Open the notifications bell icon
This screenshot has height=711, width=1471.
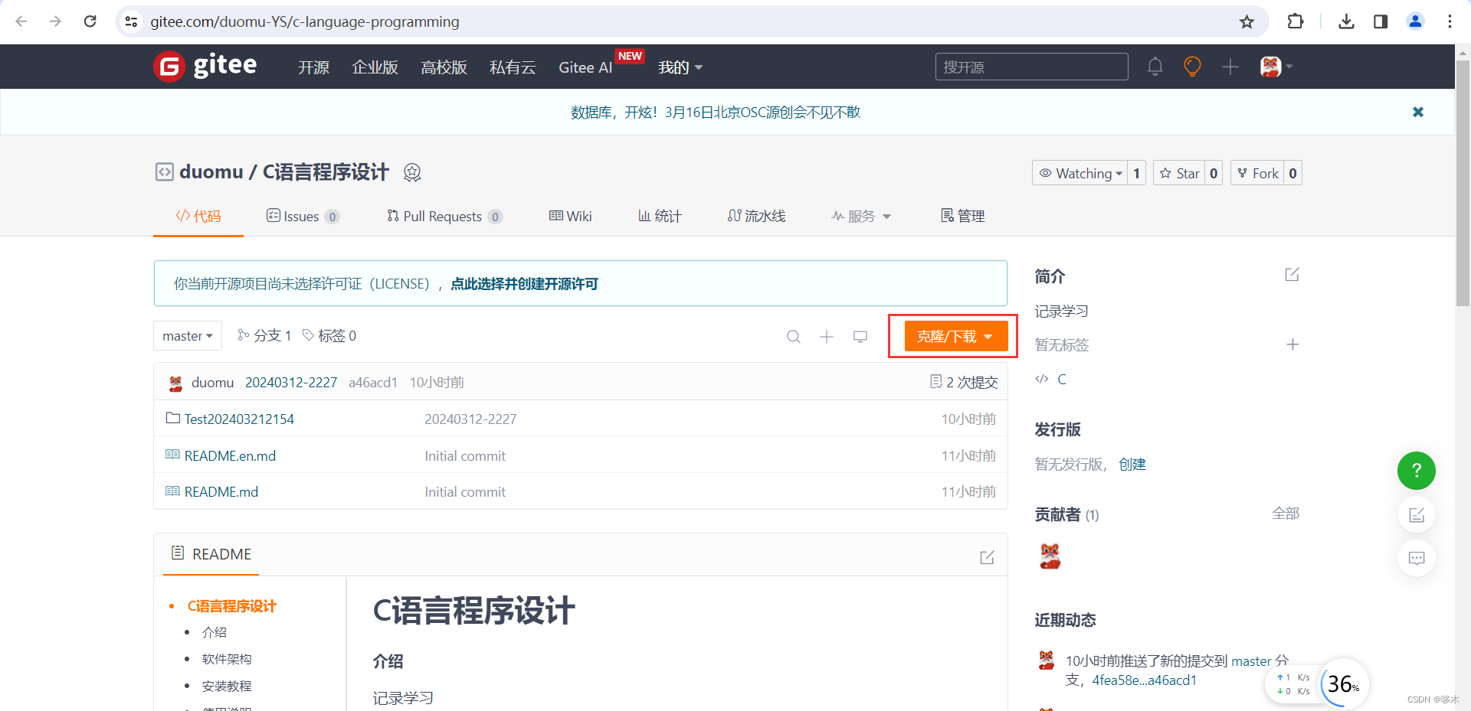1155,67
